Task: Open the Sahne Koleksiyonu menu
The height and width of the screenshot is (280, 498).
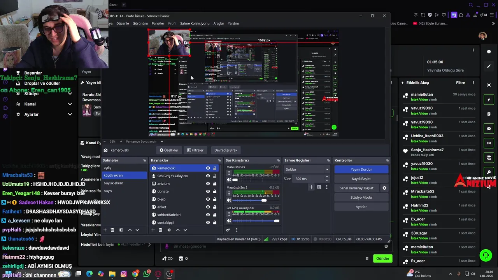Action: point(195,23)
